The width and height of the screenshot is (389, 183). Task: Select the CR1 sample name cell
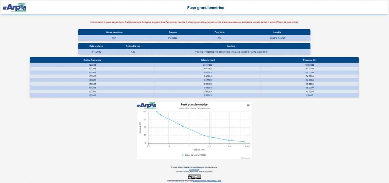[114, 38]
